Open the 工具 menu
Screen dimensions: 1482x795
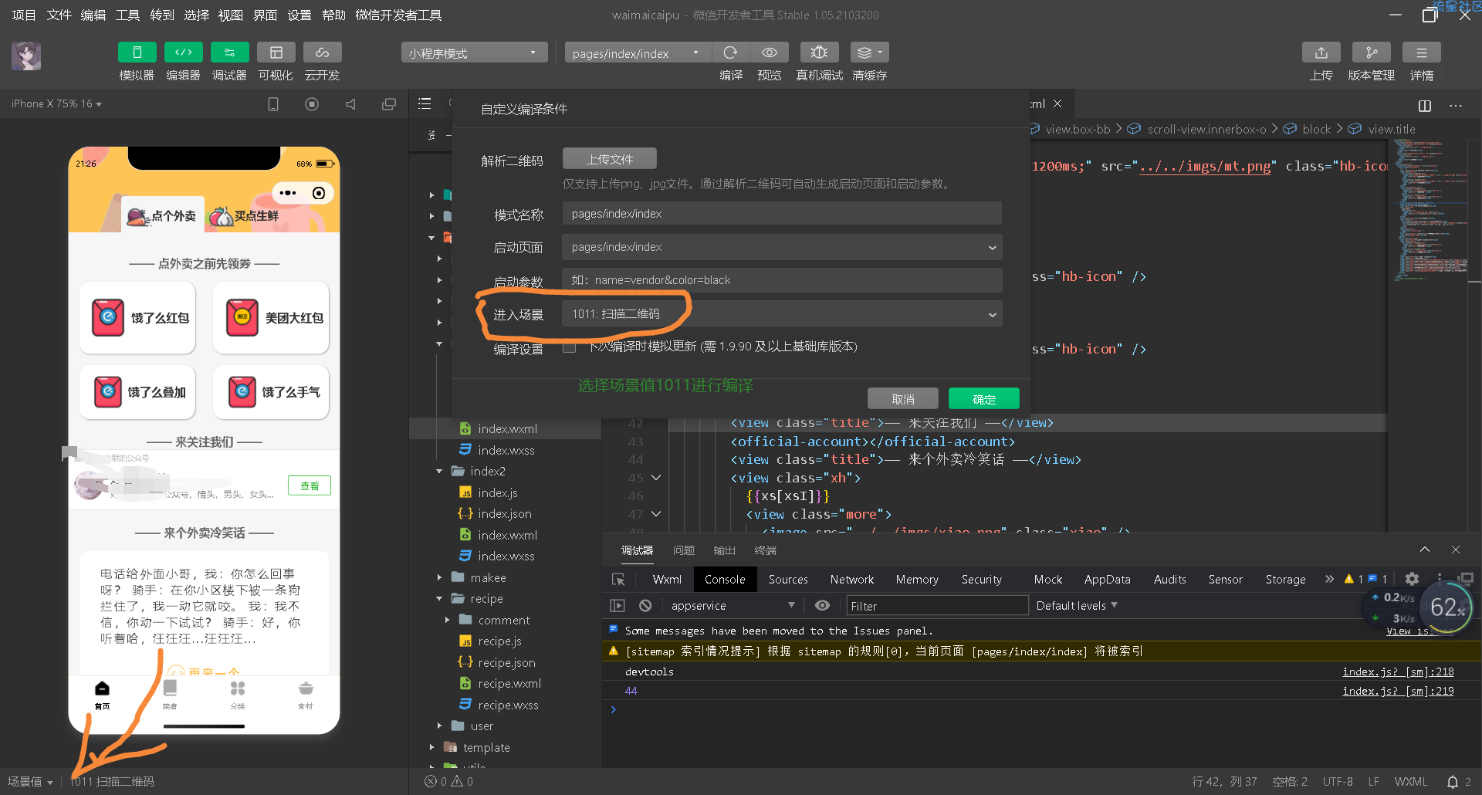click(x=127, y=15)
